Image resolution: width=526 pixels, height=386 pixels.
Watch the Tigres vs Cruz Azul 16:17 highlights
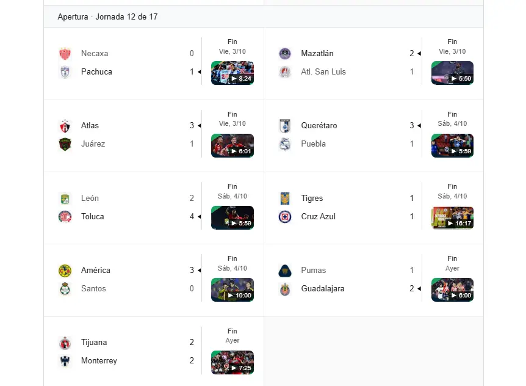(x=452, y=218)
